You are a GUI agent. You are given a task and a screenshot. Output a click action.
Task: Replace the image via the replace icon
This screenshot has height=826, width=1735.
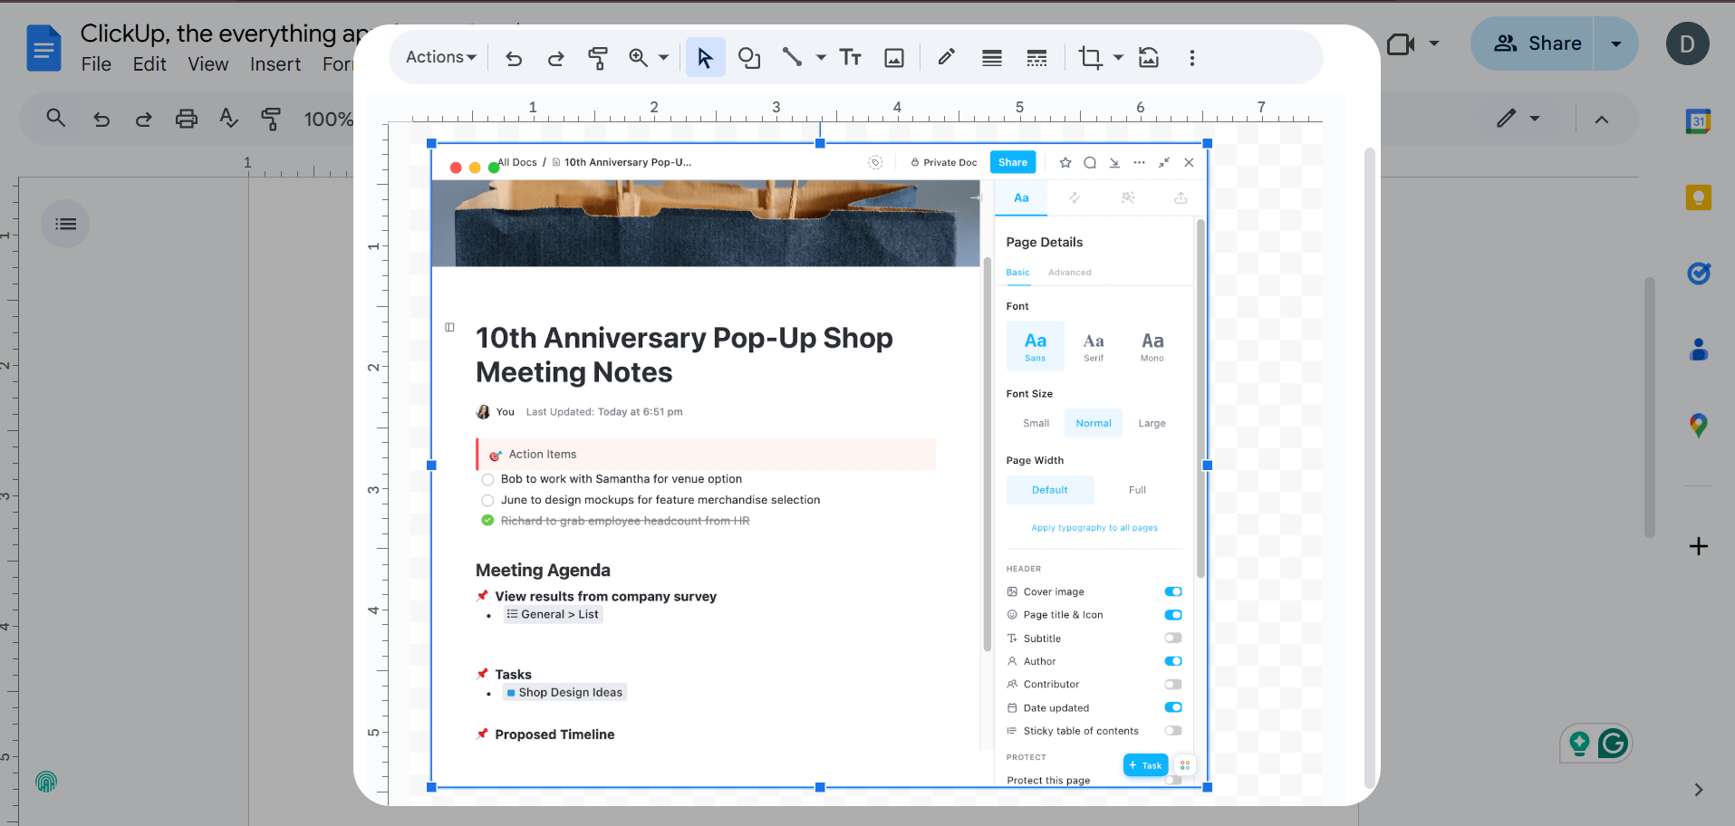click(x=1148, y=57)
